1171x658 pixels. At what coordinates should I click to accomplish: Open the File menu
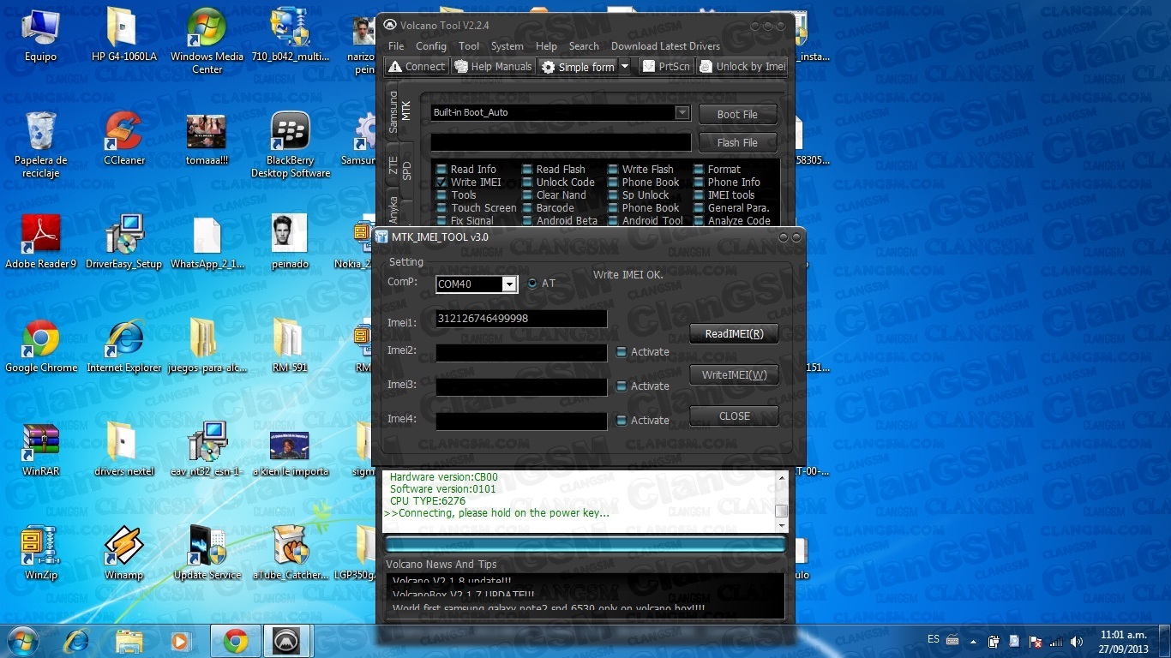[396, 46]
